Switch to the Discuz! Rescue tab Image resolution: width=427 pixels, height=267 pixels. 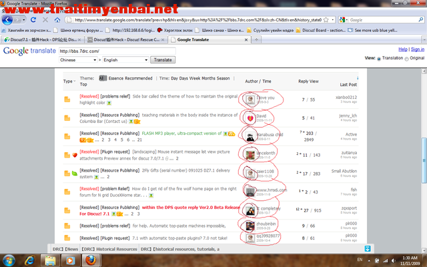click(x=126, y=40)
